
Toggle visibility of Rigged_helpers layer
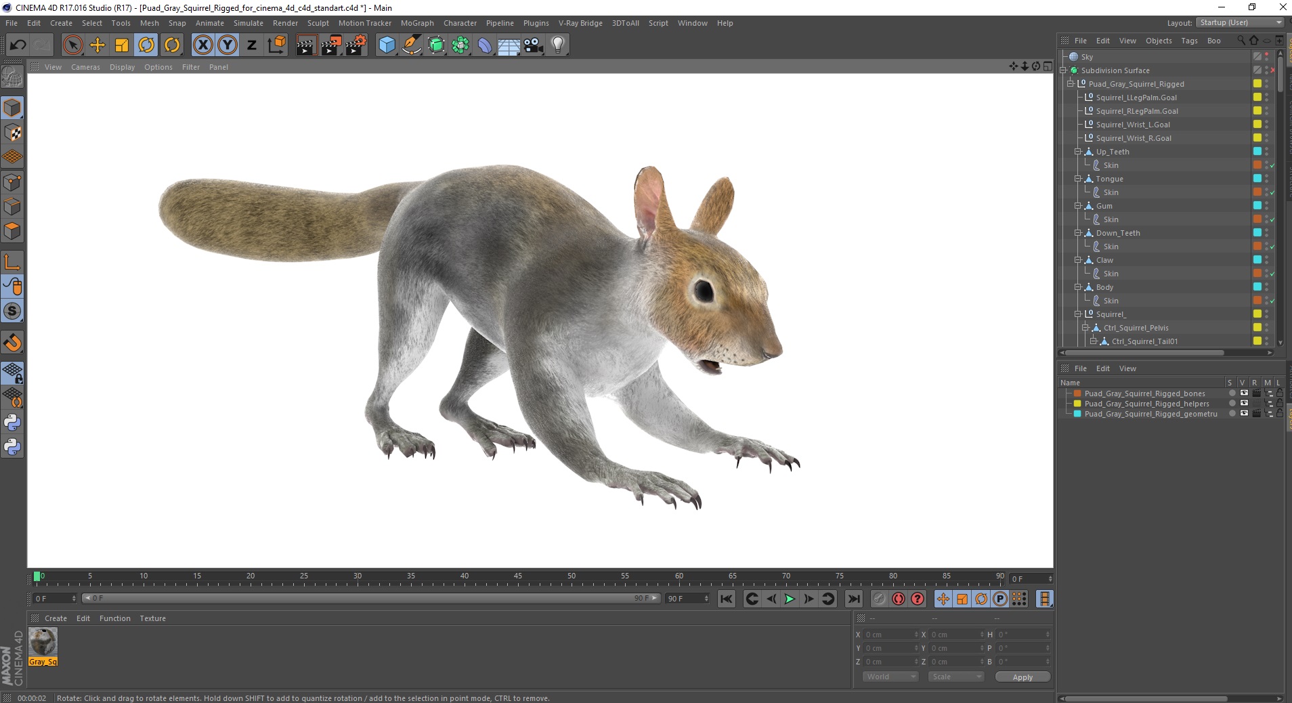coord(1244,403)
